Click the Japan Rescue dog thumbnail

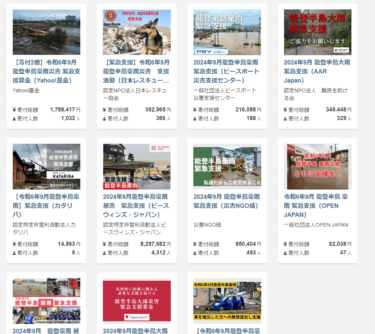click(137, 32)
